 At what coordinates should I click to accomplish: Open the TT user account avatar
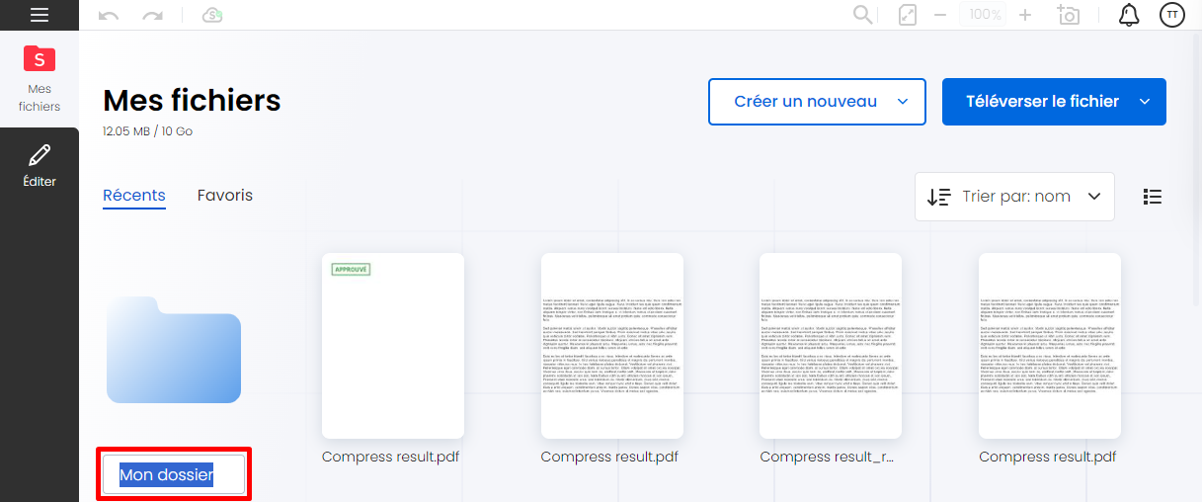click(1172, 15)
